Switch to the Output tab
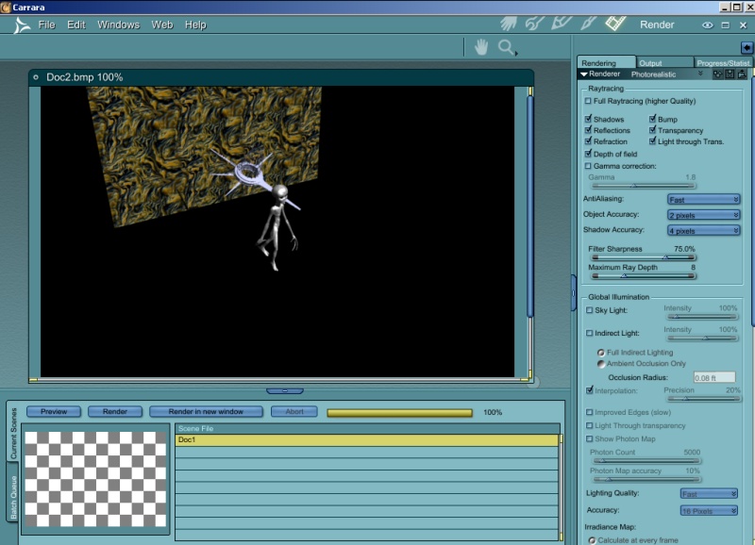Screen dimensions: 755x545 coord(650,63)
